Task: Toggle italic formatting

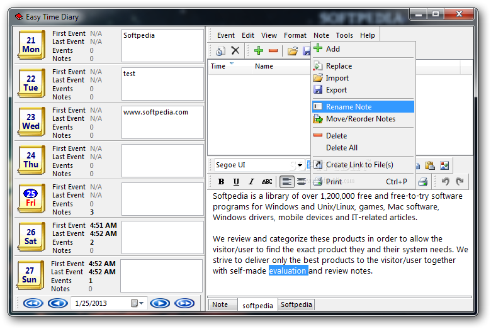Action: [x=251, y=182]
